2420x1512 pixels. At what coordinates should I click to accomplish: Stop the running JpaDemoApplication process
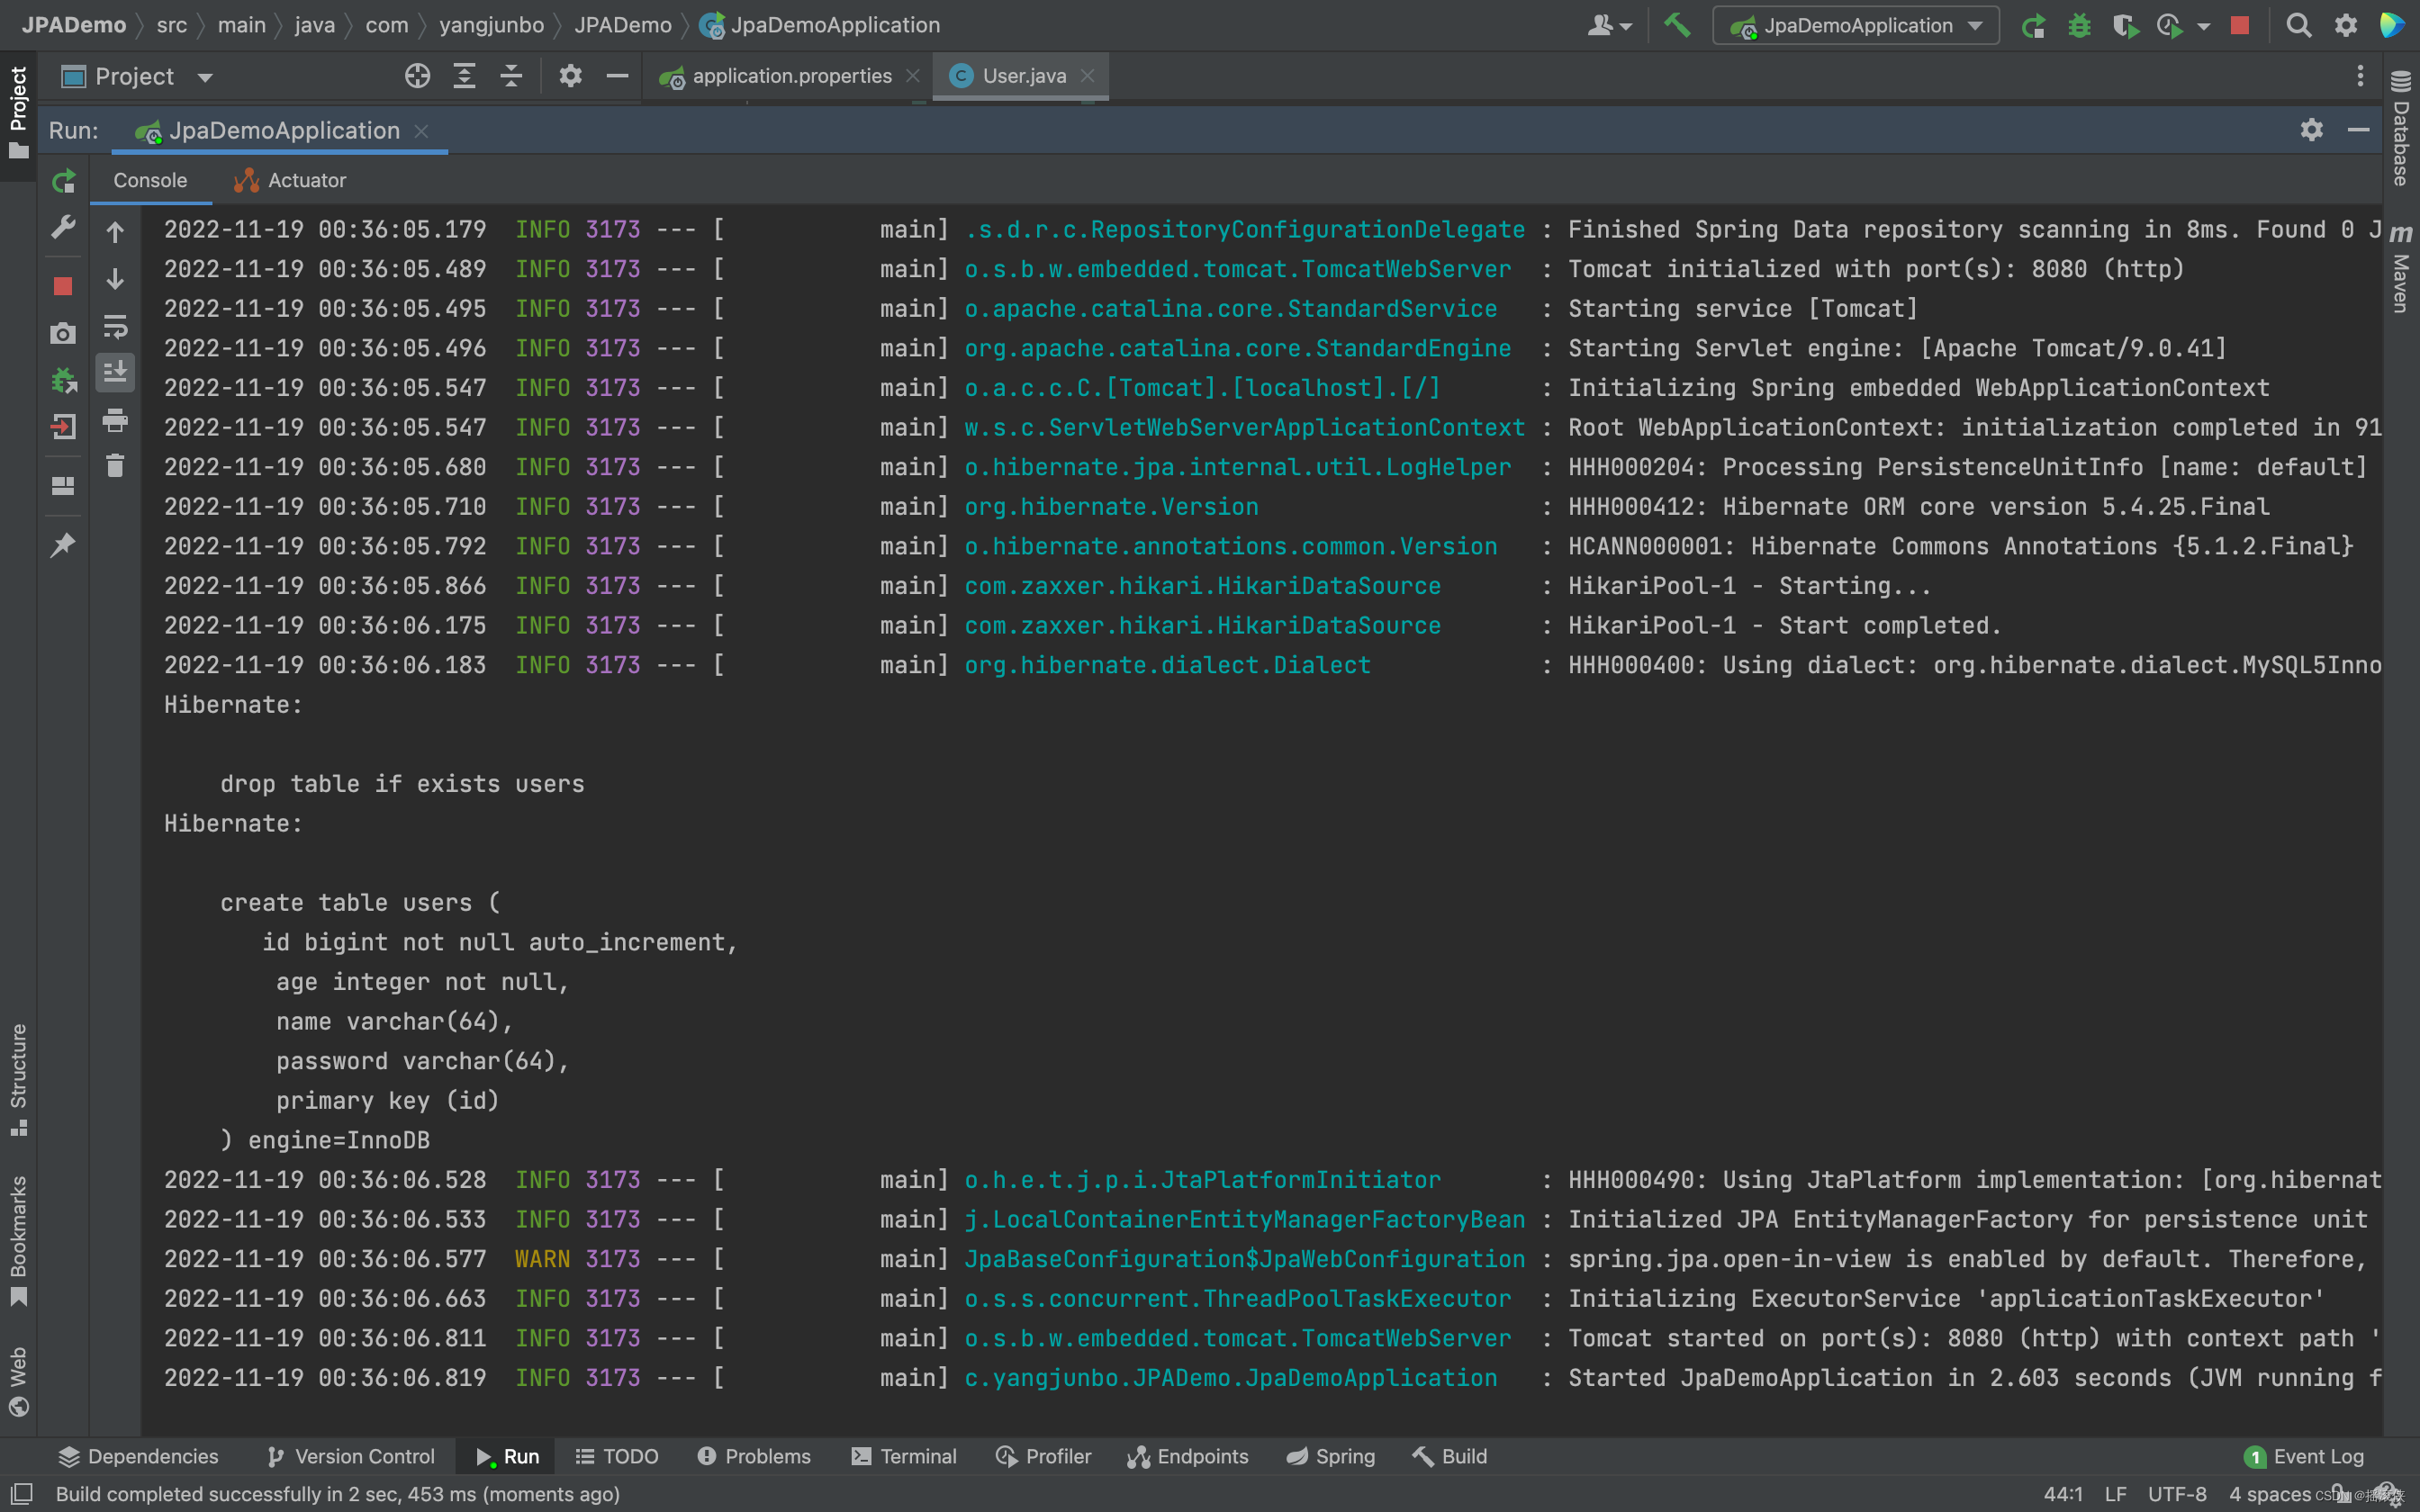point(63,287)
